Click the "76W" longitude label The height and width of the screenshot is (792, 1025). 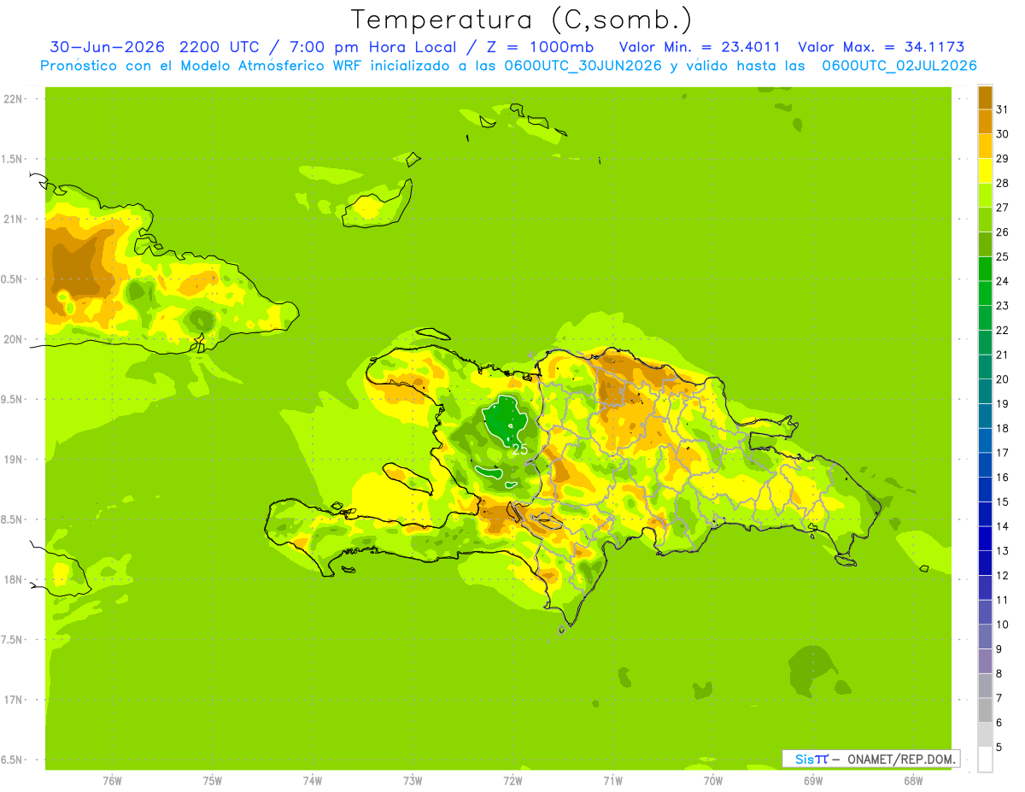tap(112, 781)
